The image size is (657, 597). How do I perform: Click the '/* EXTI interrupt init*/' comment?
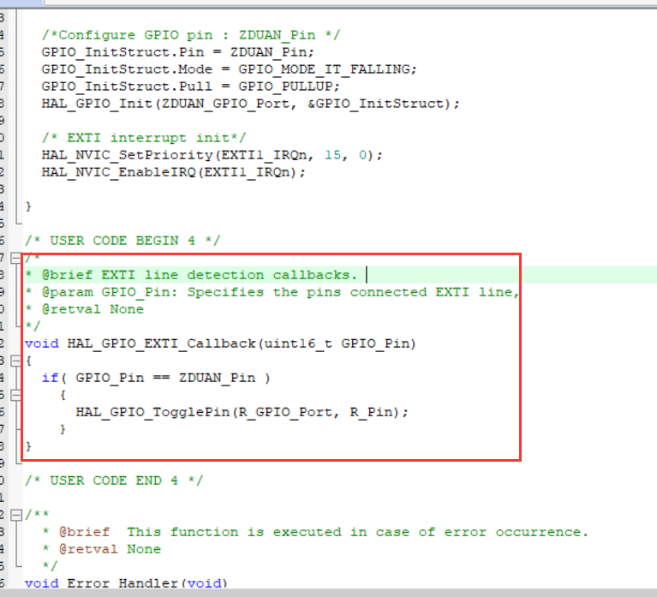pos(144,138)
